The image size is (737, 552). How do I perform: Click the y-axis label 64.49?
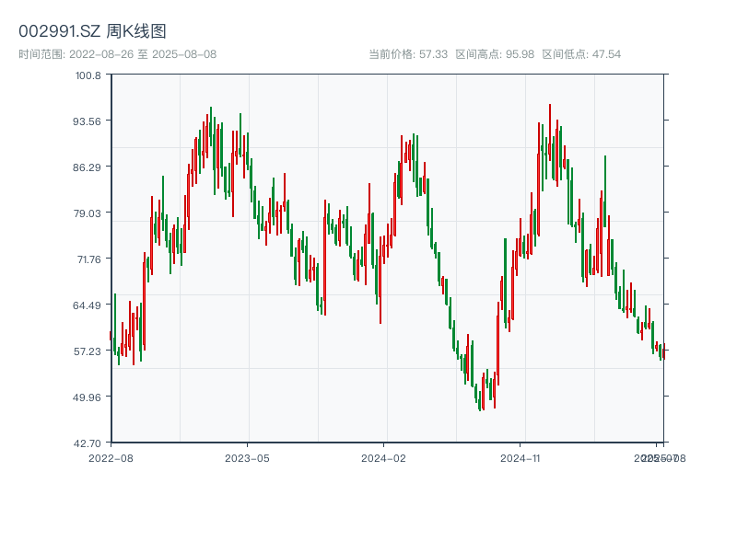click(x=87, y=305)
